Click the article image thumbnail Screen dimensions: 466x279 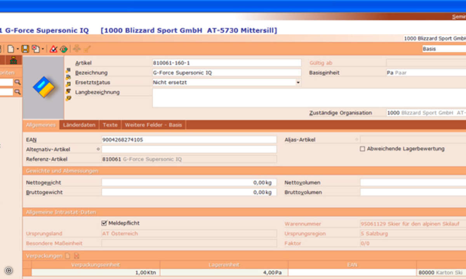coord(43,87)
